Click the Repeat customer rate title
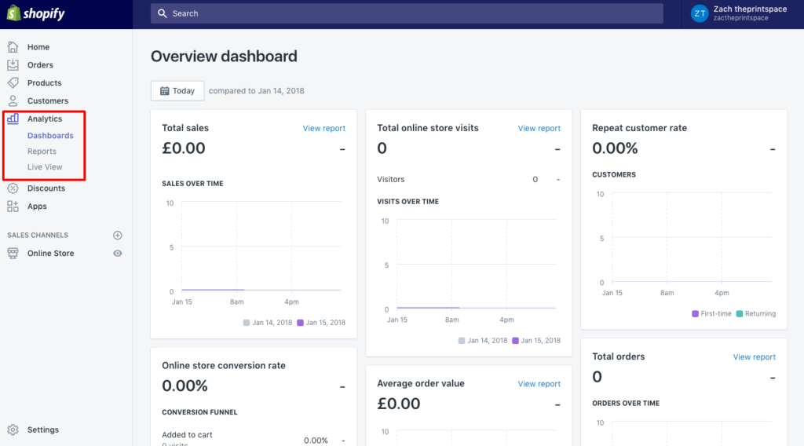 [639, 128]
